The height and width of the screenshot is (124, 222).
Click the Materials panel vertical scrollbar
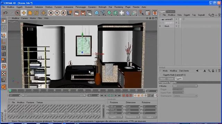tap(103, 111)
